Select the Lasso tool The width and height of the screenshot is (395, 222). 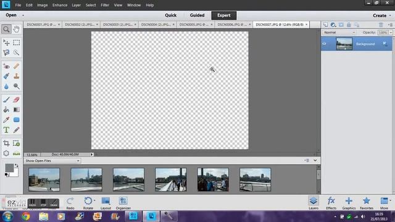coord(6,52)
